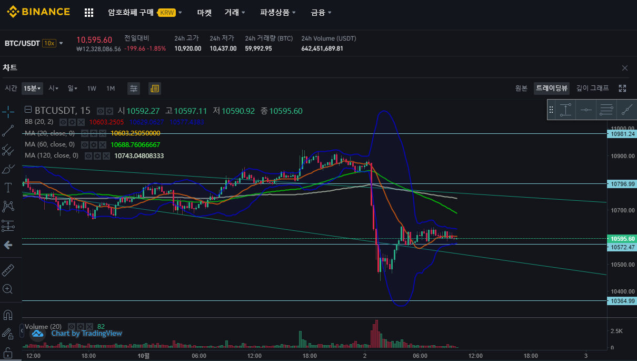Click the 10364.99 horizontal line price label
The image size is (637, 361).
622,301
